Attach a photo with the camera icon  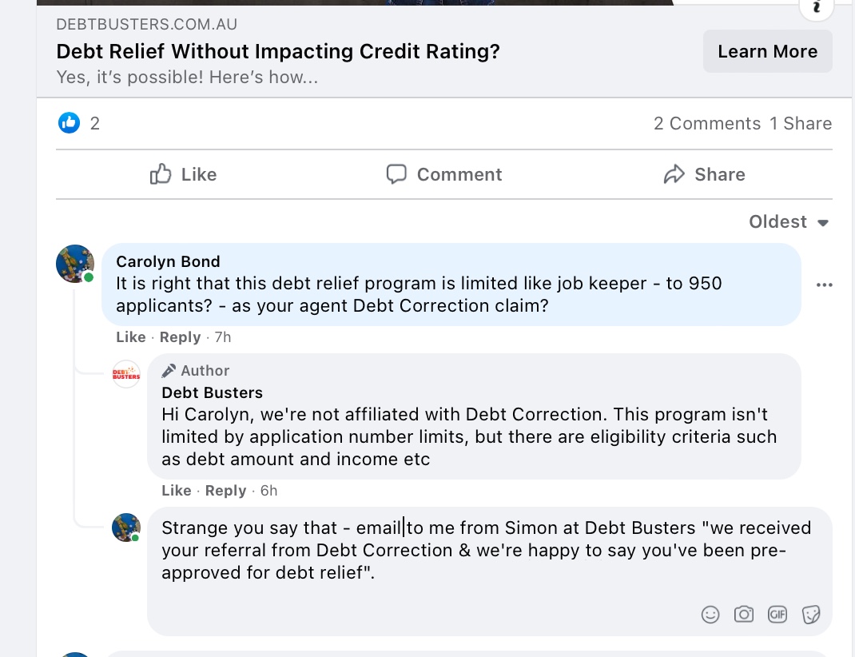[x=744, y=614]
